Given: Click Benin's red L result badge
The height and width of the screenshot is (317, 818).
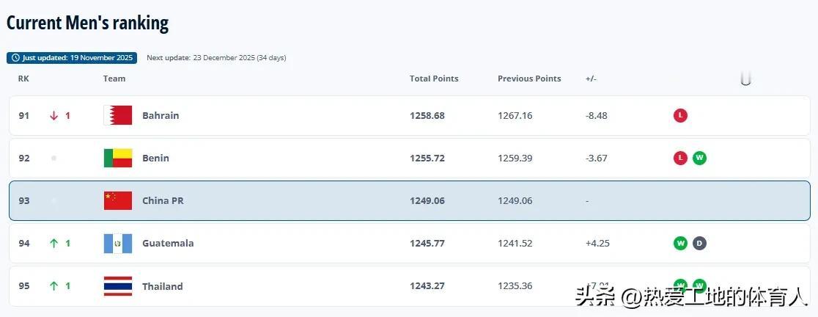Looking at the screenshot, I should (680, 158).
